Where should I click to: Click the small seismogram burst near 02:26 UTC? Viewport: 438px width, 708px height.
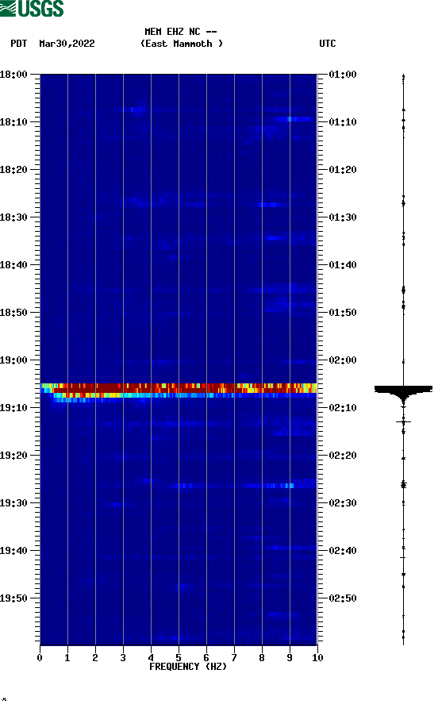point(404,485)
